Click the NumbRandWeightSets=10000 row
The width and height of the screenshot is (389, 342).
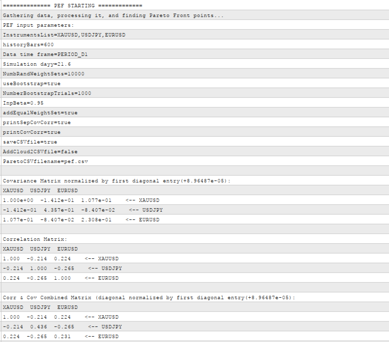pyautogui.click(x=195, y=73)
